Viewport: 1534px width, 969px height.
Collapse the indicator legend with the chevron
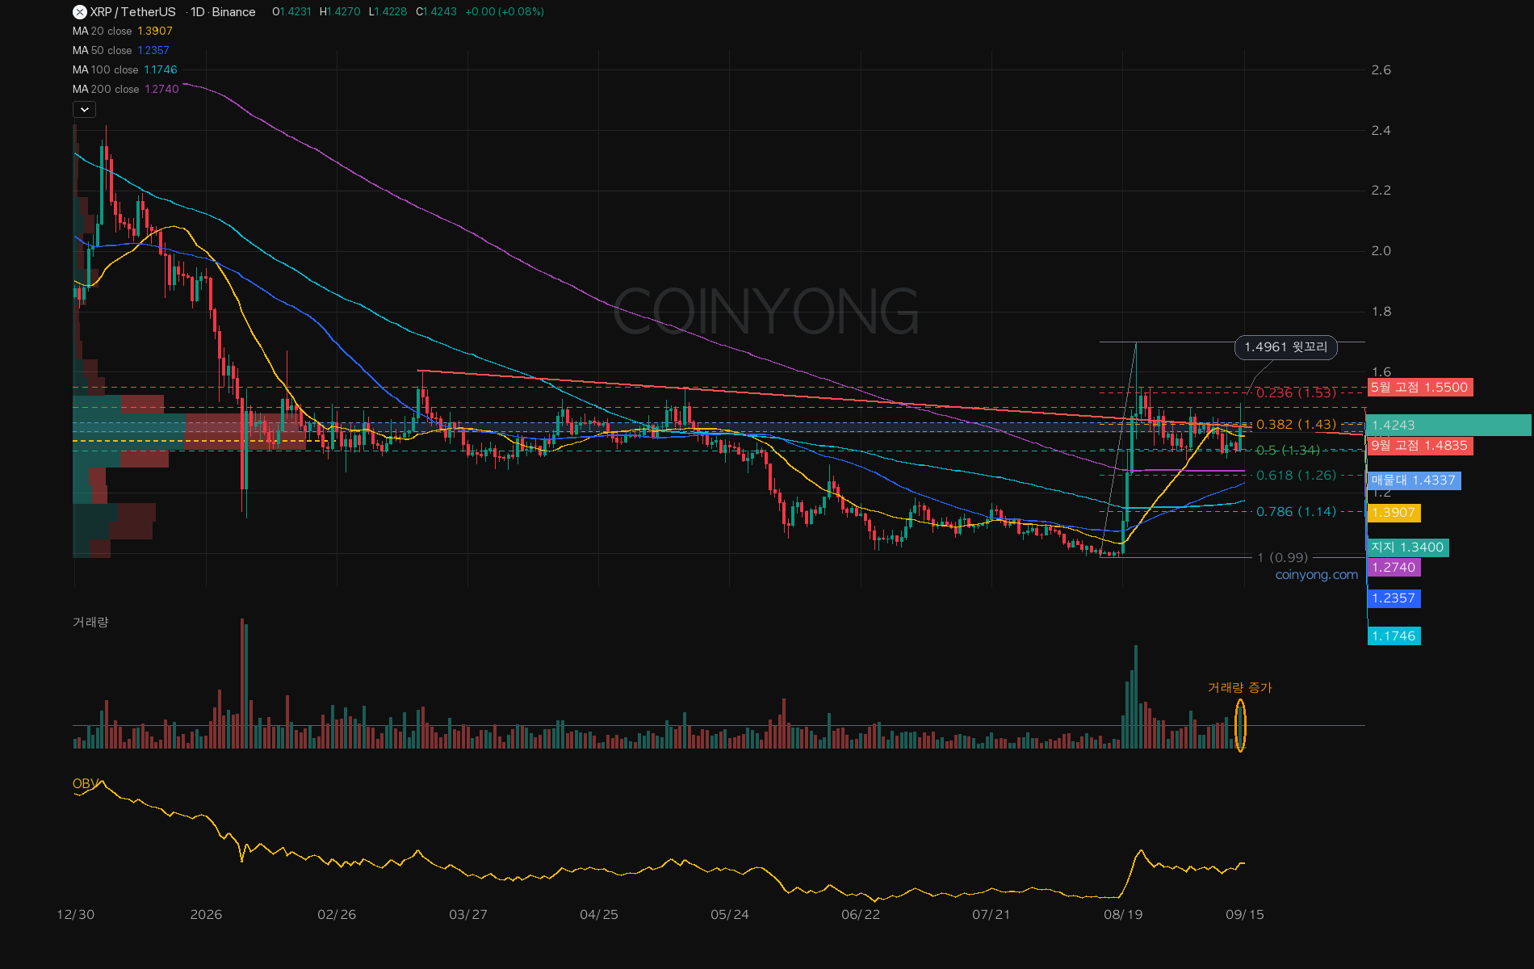85,109
